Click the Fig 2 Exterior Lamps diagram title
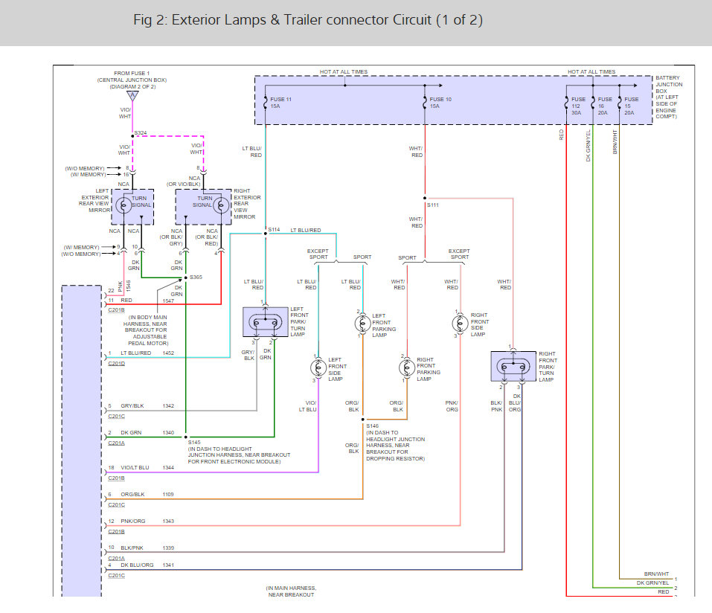712x613 pixels. (308, 20)
